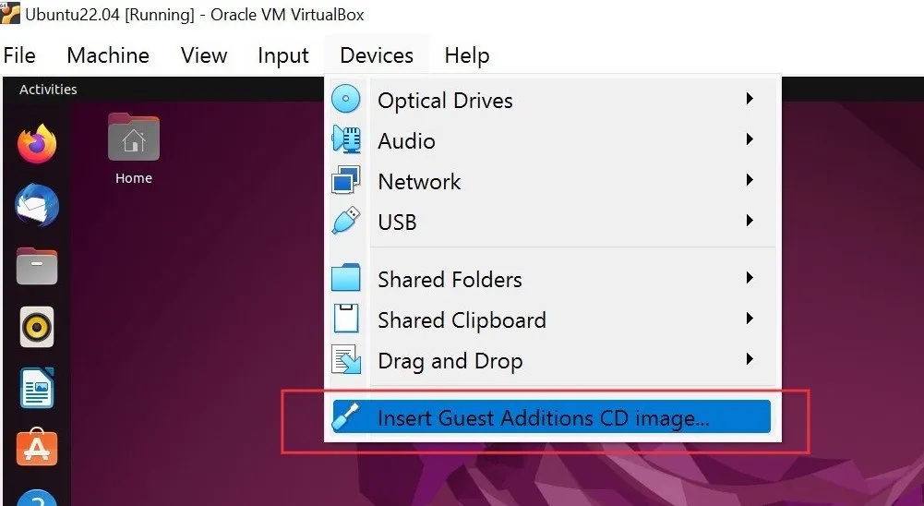
Task: Click the Shared Clipboard icon
Action: pyautogui.click(x=346, y=319)
